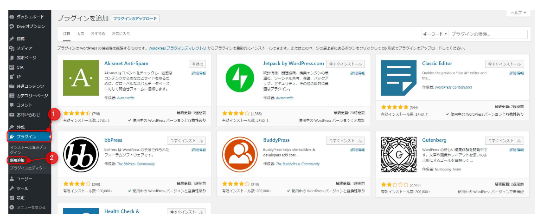Click the Comments (コメント) bubble icon
The width and height of the screenshot is (544, 222).
(x=12, y=105)
